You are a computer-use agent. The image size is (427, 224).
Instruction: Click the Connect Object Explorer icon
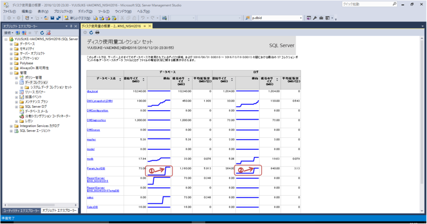point(18,33)
